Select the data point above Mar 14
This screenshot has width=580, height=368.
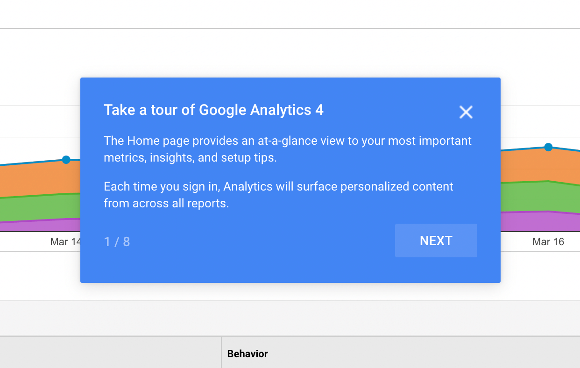pyautogui.click(x=66, y=160)
